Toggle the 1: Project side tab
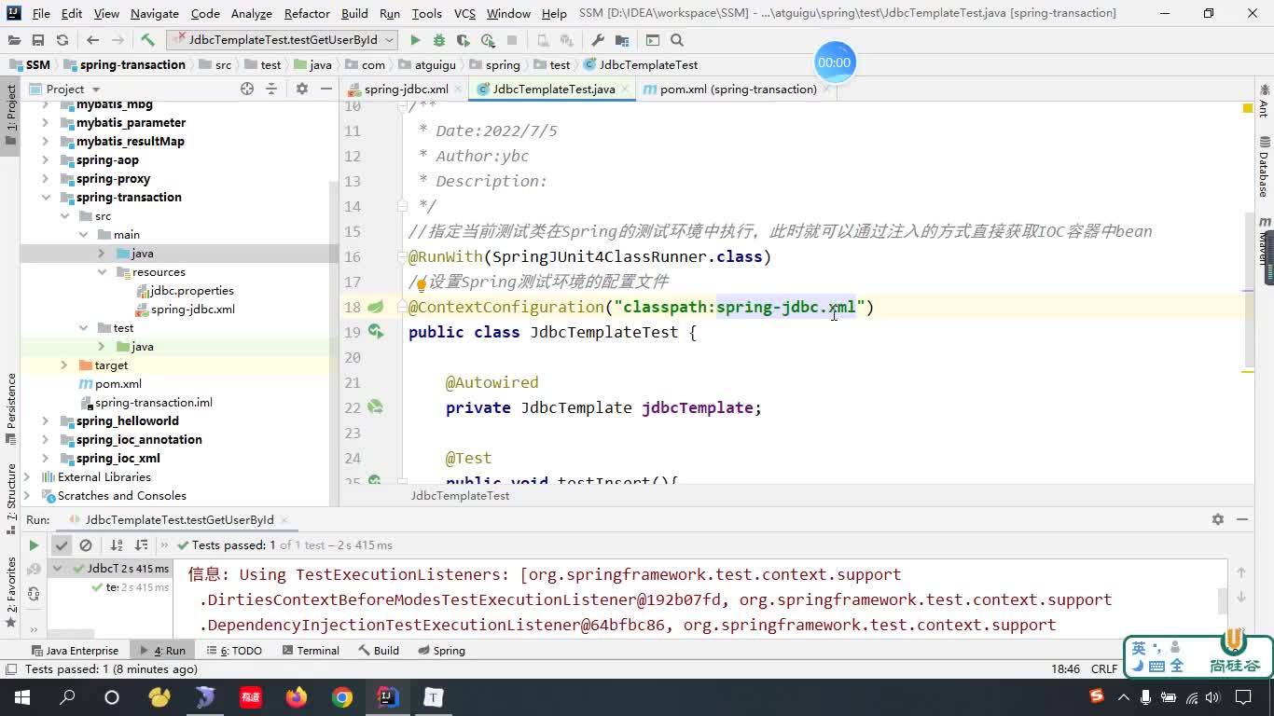Screen dimensions: 1274x716 pos(10,115)
